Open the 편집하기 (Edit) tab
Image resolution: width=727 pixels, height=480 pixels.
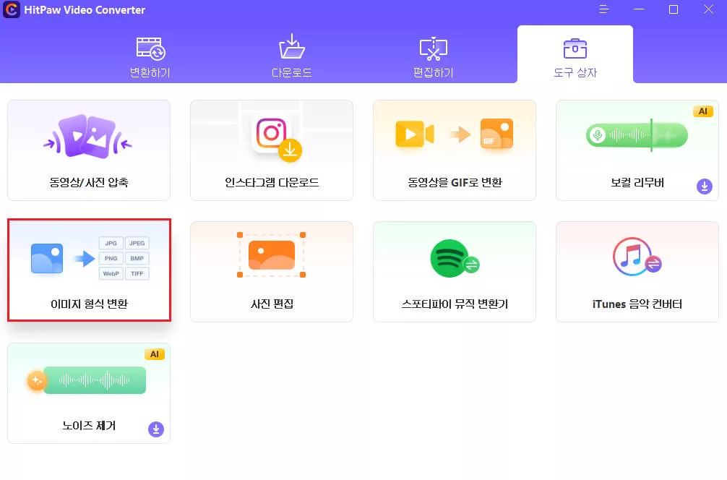[x=433, y=57]
